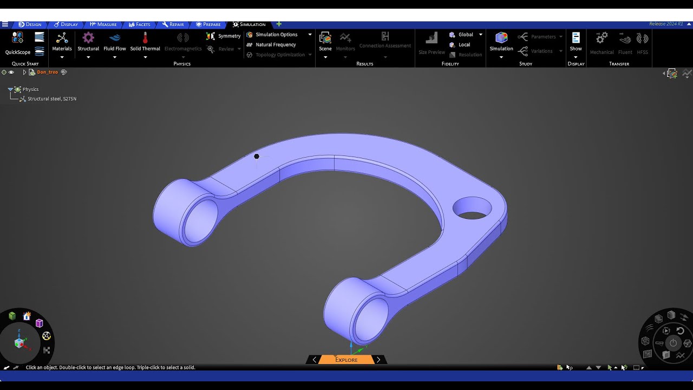This screenshot has height=390, width=693.
Task: Click the Don_treo document name
Action: pos(48,72)
